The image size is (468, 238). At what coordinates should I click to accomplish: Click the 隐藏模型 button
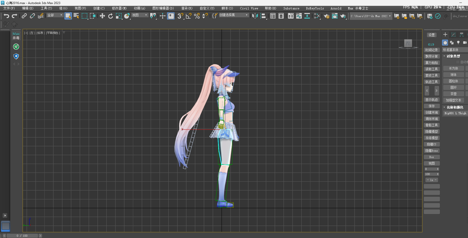point(432,131)
